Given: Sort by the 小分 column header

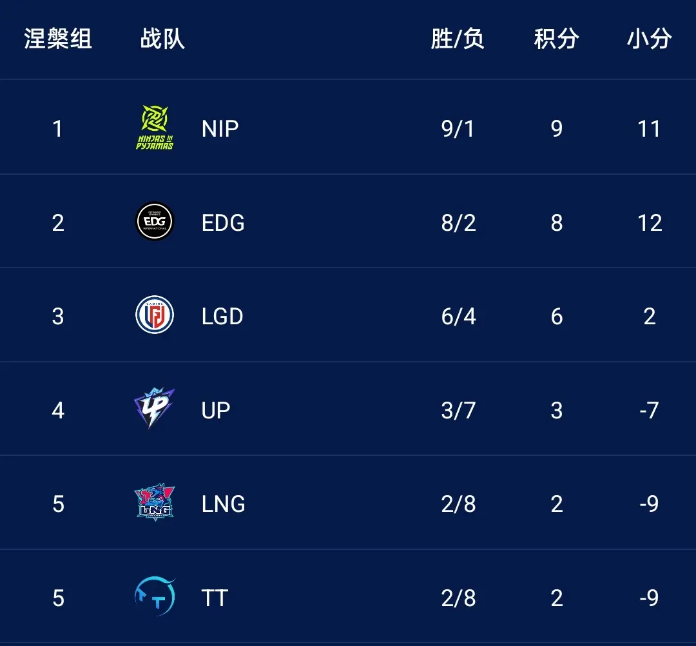Looking at the screenshot, I should click(650, 39).
